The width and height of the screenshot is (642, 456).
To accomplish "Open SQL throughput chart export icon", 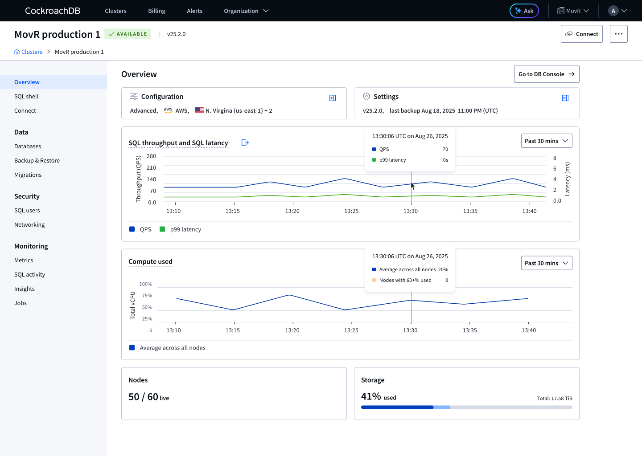I will coord(245,142).
